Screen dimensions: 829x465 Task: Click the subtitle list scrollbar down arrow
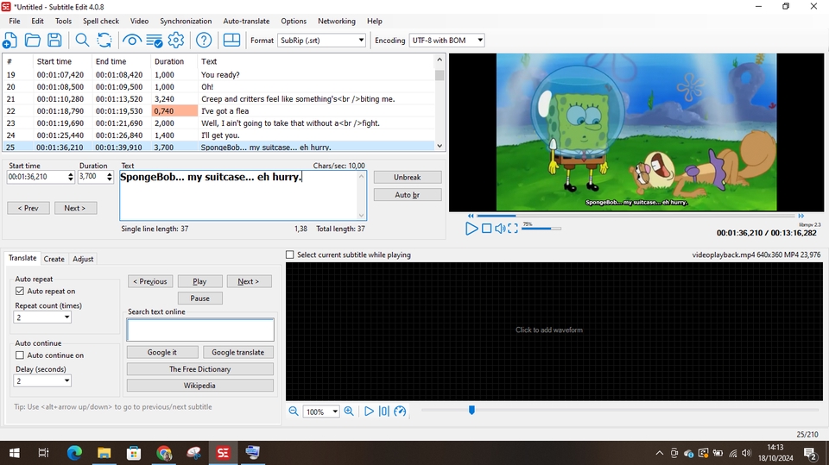tap(440, 146)
